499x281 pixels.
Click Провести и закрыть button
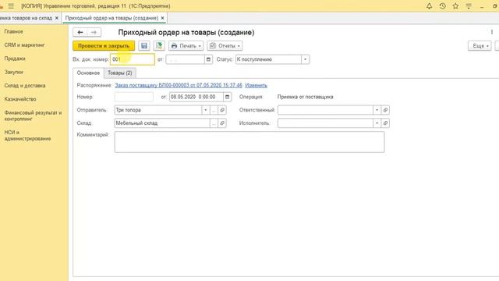[x=104, y=46]
